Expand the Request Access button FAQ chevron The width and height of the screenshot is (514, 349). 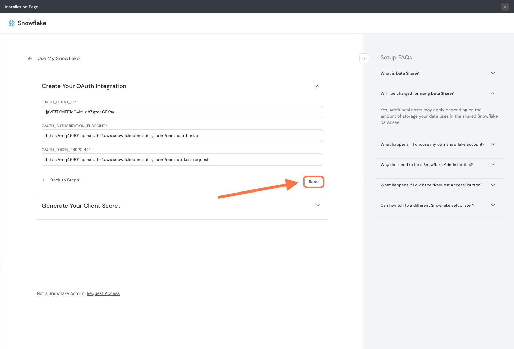coord(493,185)
